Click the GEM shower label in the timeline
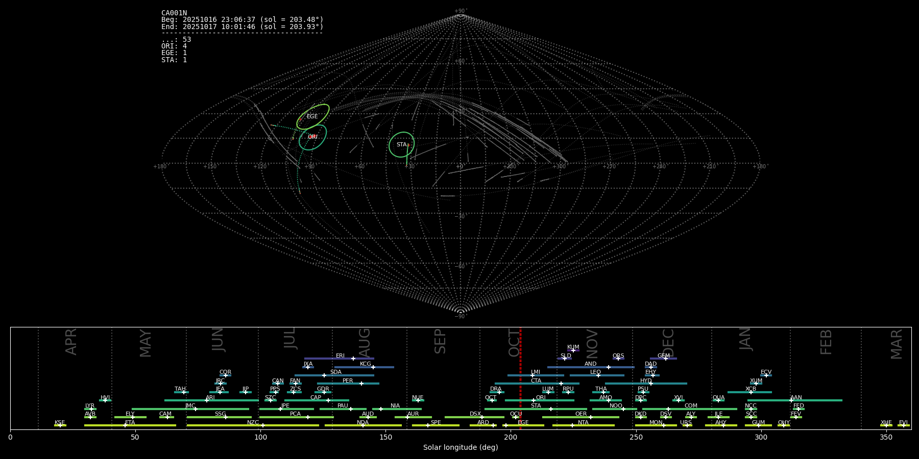Image resolution: width=919 pixels, height=459 pixels. [x=664, y=356]
